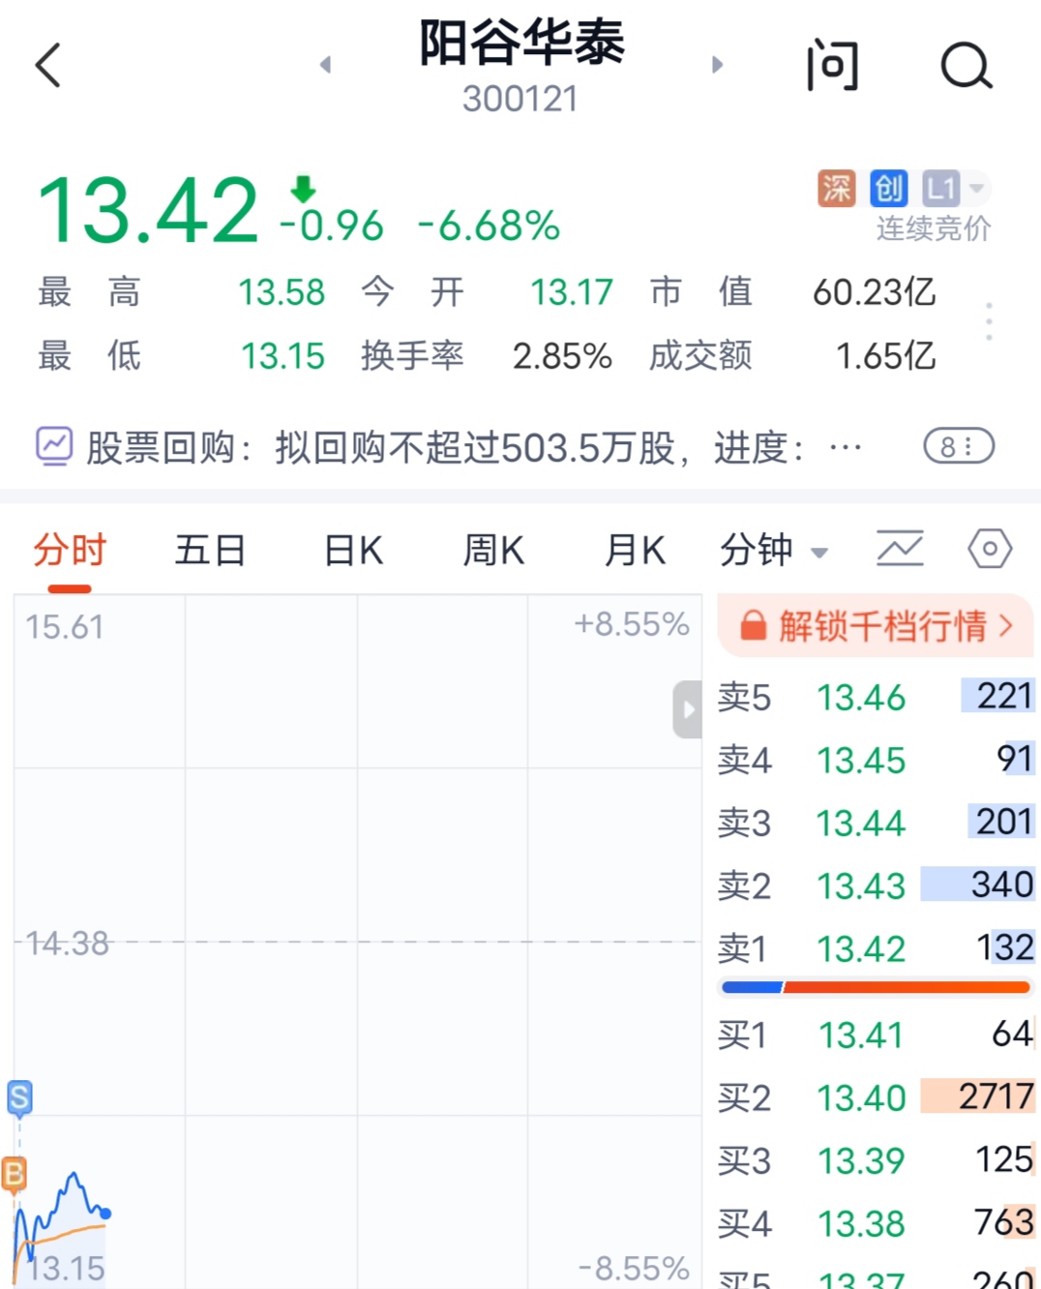1041x1289 pixels.
Task: Select the 分时 tab
Action: click(70, 551)
